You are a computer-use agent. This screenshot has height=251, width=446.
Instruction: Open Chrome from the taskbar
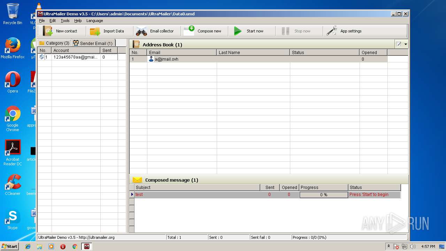pos(75,246)
